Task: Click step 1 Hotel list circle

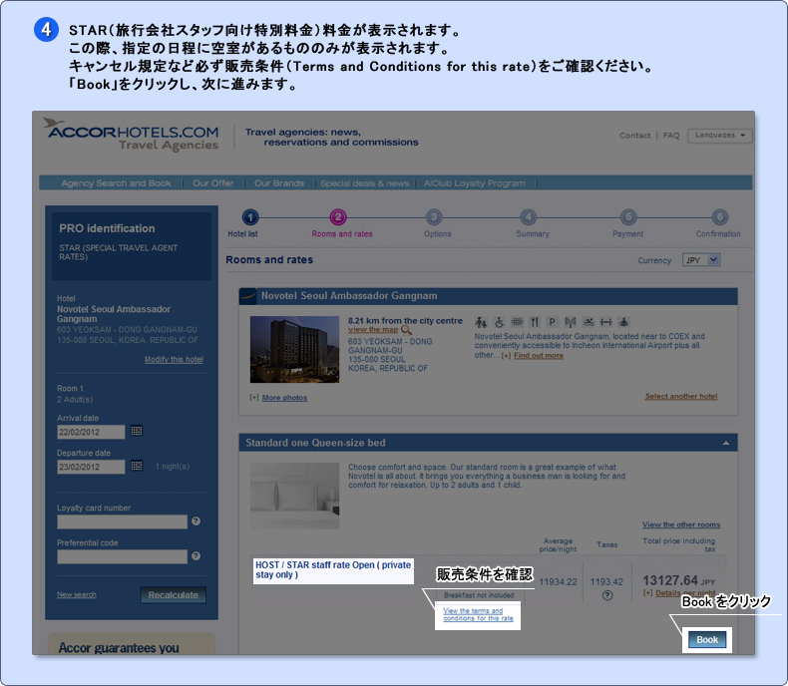Action: 249,217
